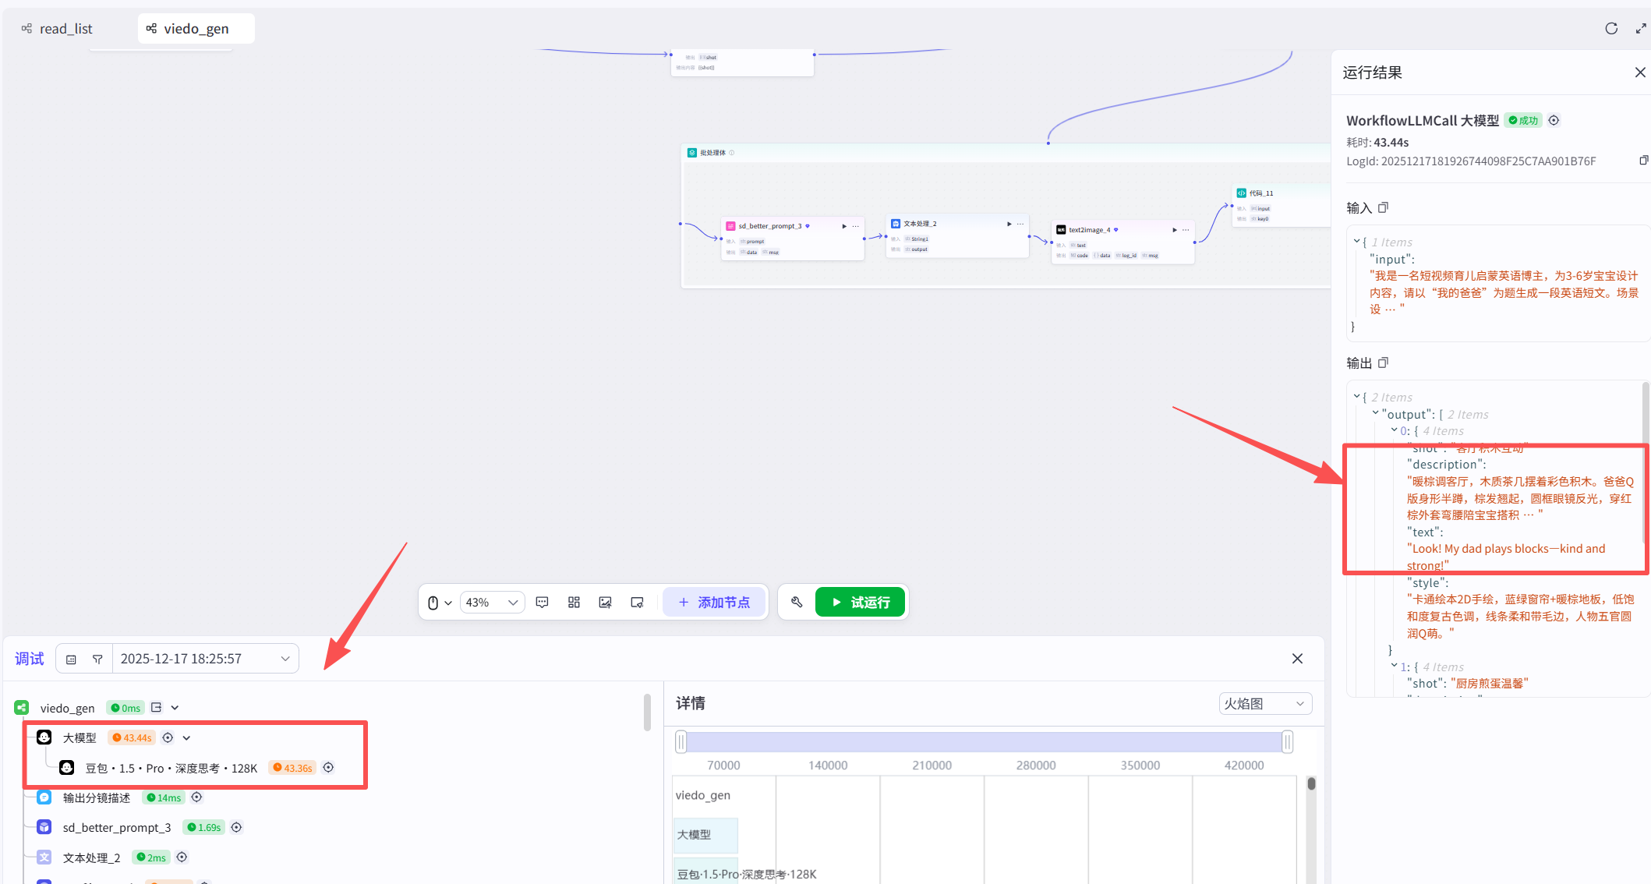This screenshot has width=1651, height=884.
Task: Refresh canvas with top-right reload icon
Action: (1611, 29)
